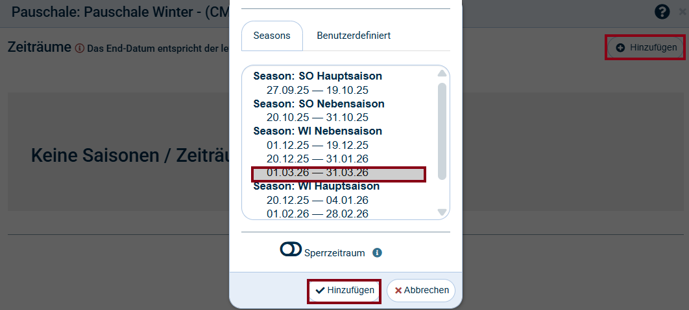Select period 20.10.25 — 31.10.25
Viewport: 689px width, 310px height.
(317, 117)
